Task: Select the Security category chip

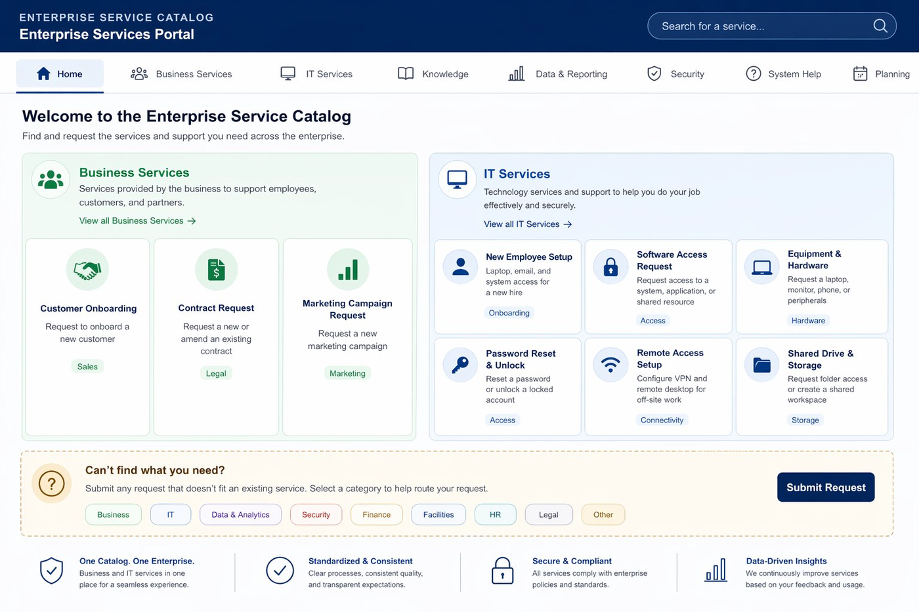Action: coord(316,514)
